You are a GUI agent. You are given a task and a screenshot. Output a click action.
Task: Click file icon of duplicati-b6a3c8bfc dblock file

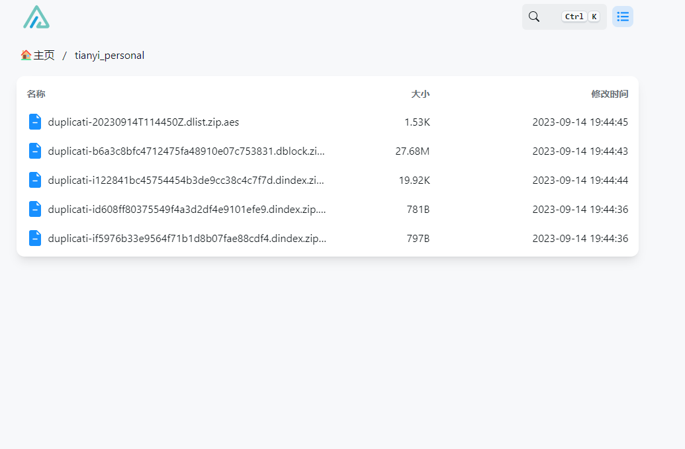click(35, 151)
